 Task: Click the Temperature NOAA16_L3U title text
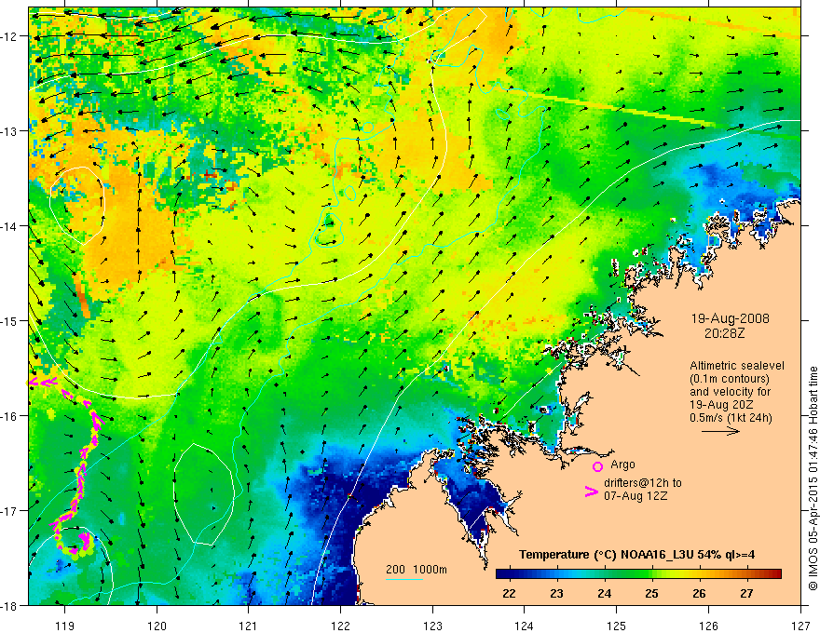point(636,554)
